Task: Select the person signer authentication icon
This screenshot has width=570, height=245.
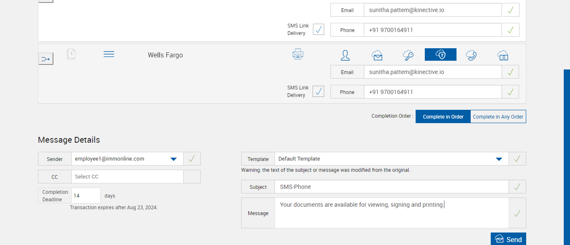Action: click(345, 55)
